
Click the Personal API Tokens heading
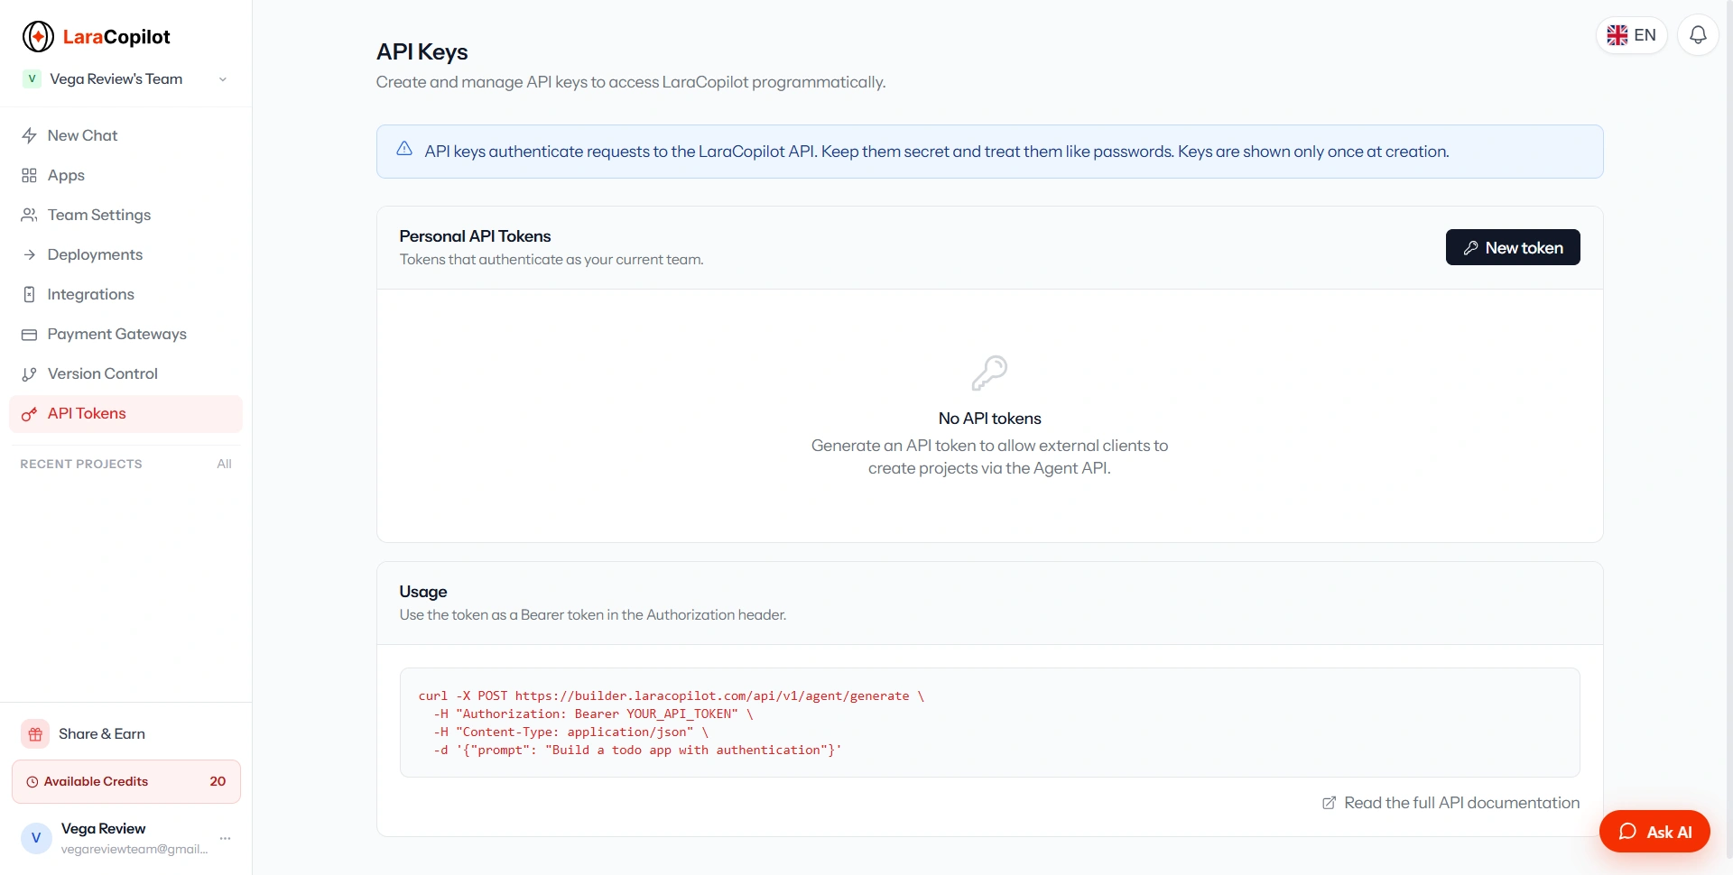coord(475,236)
